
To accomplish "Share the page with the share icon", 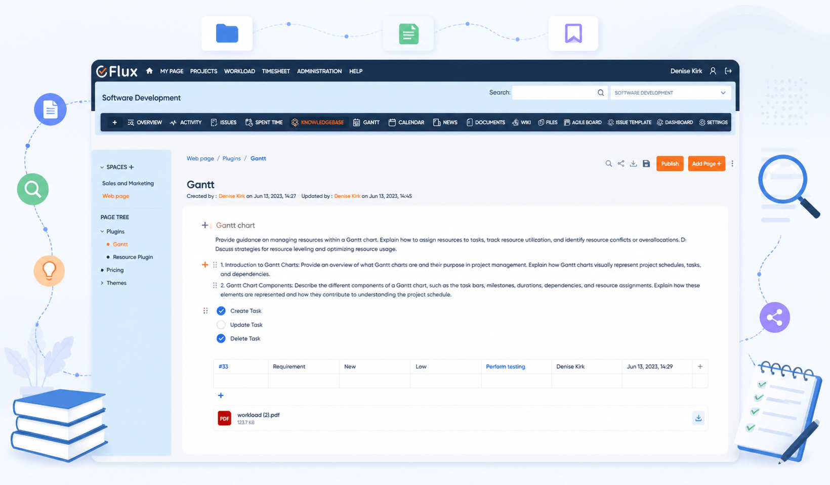I will pos(621,163).
